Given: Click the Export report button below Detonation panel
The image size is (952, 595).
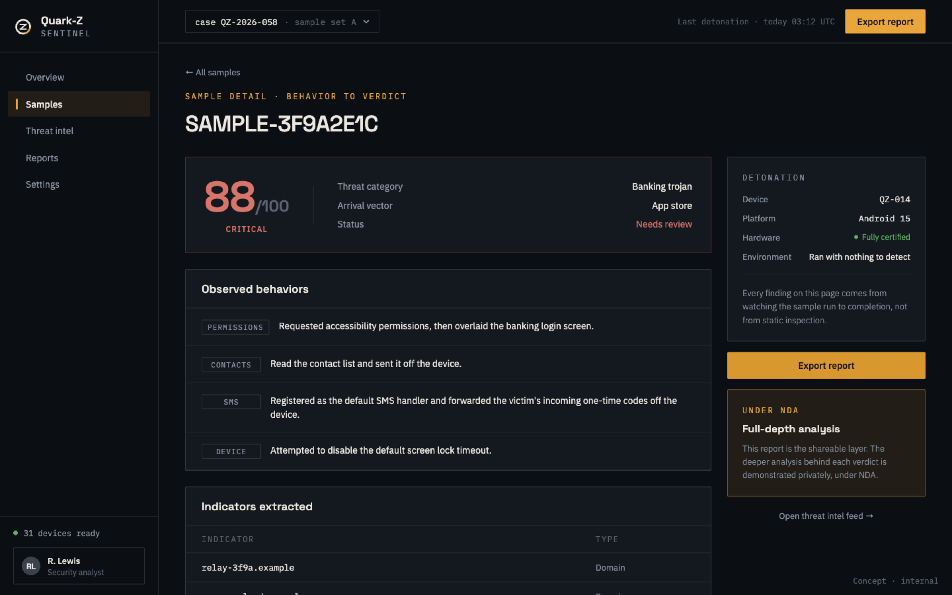Looking at the screenshot, I should coord(826,366).
